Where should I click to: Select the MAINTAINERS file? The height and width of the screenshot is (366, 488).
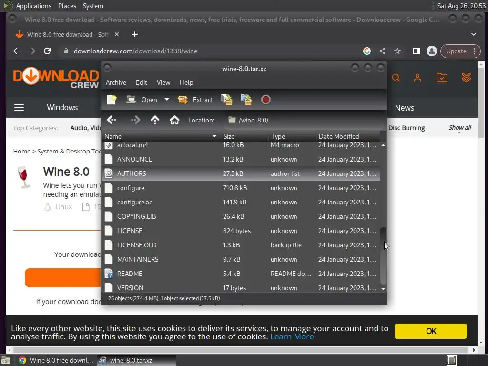pyautogui.click(x=241, y=260)
